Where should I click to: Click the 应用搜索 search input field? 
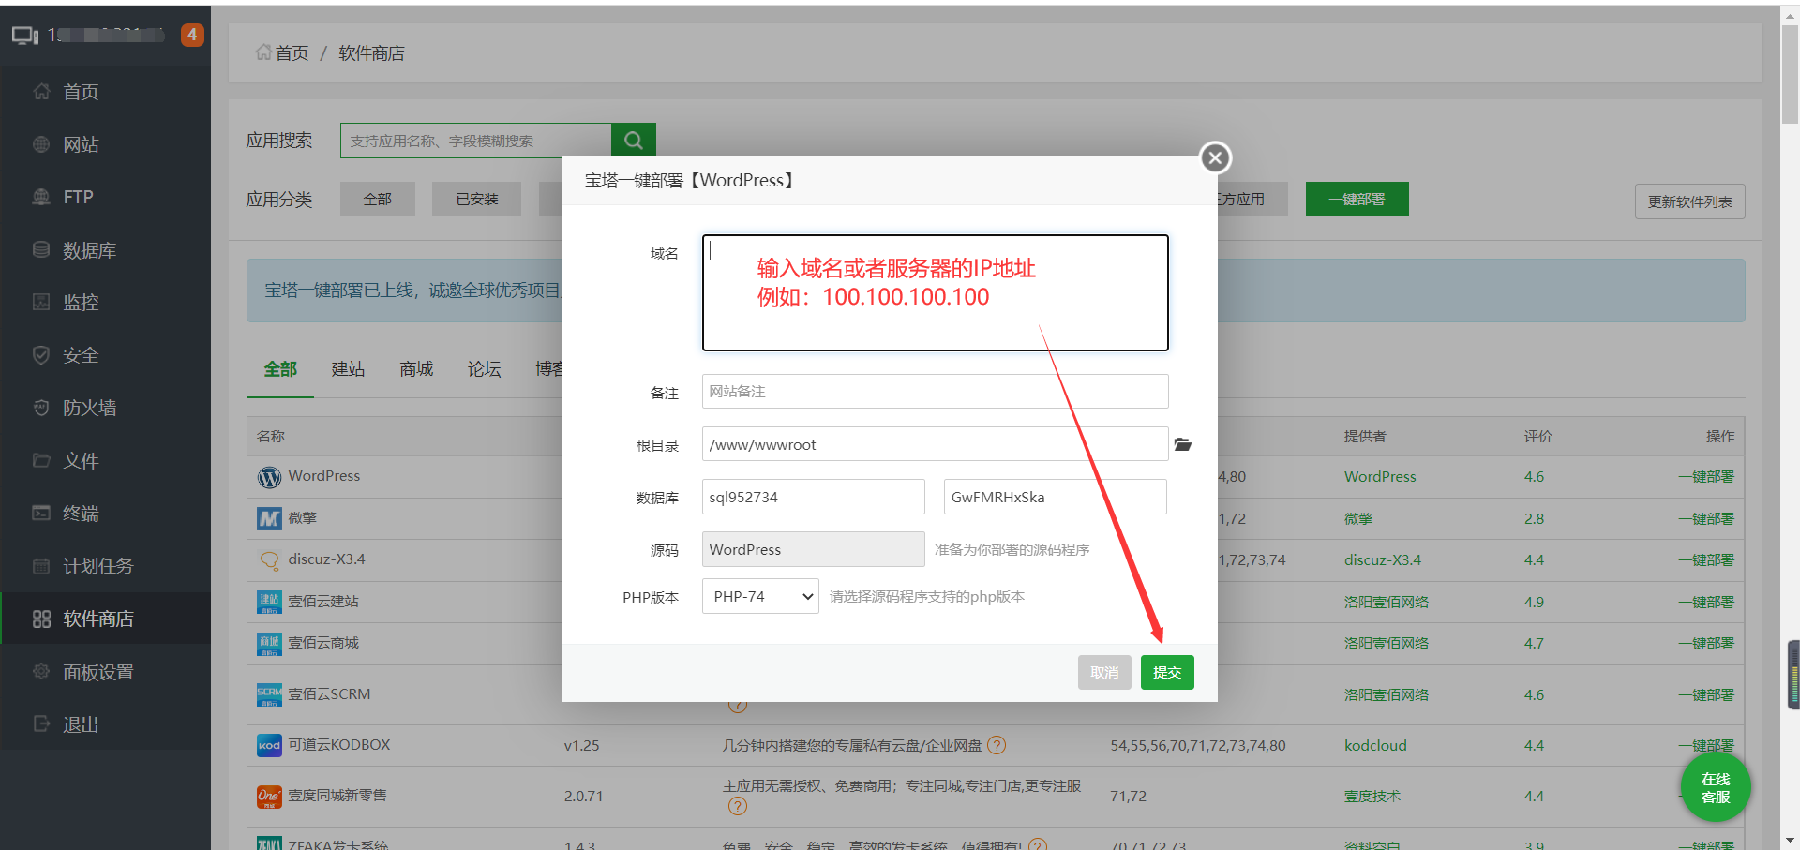475,141
